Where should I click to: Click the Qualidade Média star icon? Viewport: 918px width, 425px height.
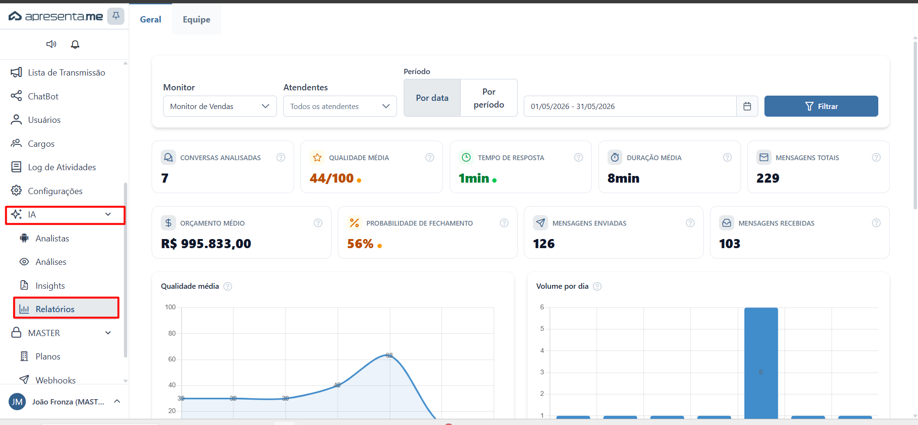(x=317, y=157)
